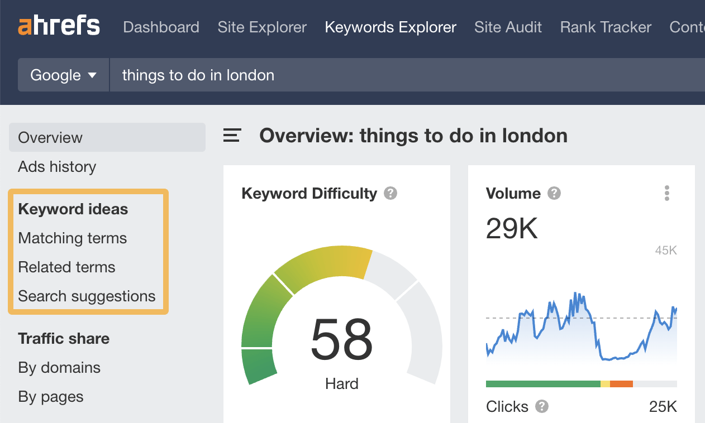
Task: Open the Related terms report
Action: tap(66, 267)
